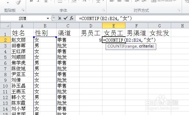Click the name cell 韩小文
The width and height of the screenshot is (189, 115).
click(22, 97)
